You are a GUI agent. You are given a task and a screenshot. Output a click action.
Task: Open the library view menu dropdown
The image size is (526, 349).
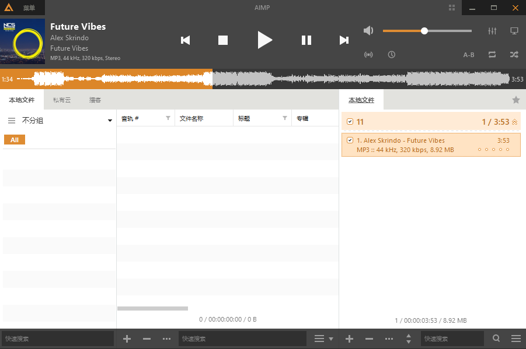coord(323,339)
